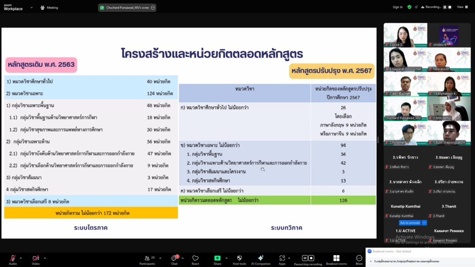475x267 pixels.
Task: Click the Meeting tab
Action: pyautogui.click(x=49, y=7)
